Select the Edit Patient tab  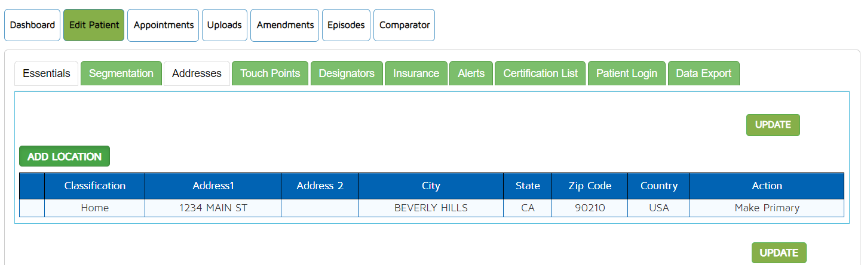(x=94, y=25)
